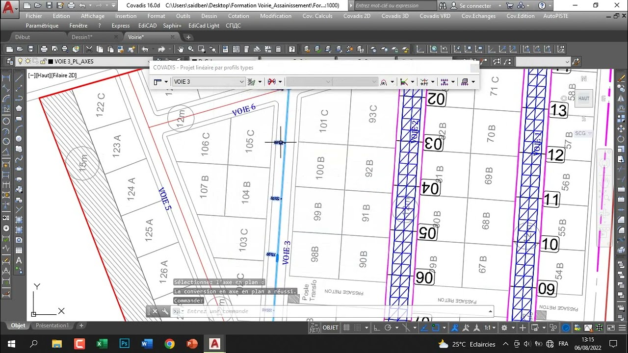Select the Circle draw tool

click(19, 139)
